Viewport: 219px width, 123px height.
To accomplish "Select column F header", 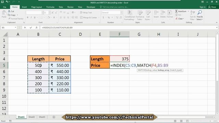I will pos(119,34).
